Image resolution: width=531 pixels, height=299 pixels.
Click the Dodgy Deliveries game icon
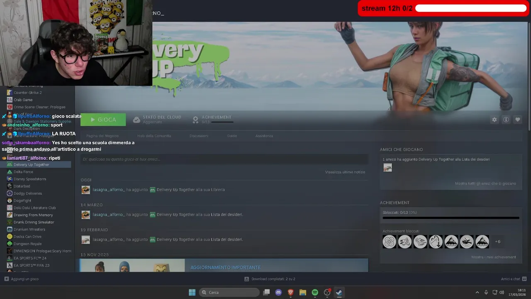click(10, 193)
